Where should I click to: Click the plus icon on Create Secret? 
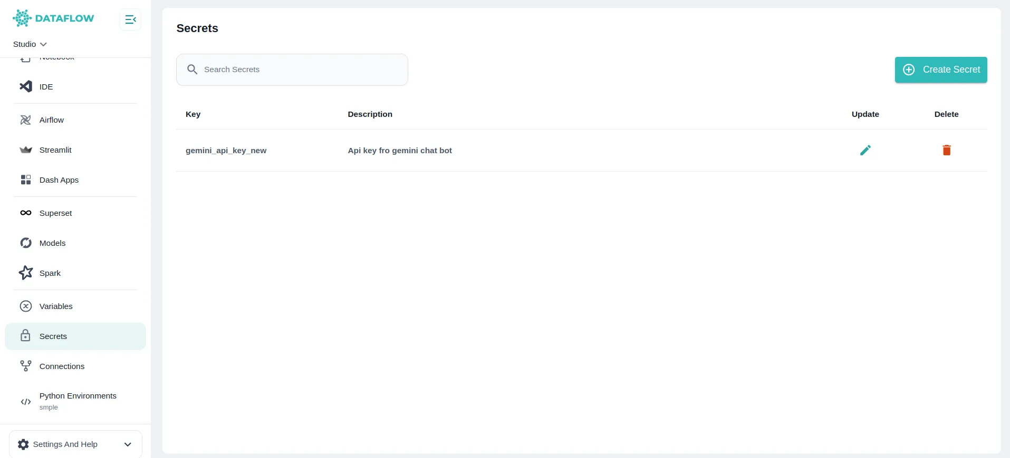click(x=909, y=69)
